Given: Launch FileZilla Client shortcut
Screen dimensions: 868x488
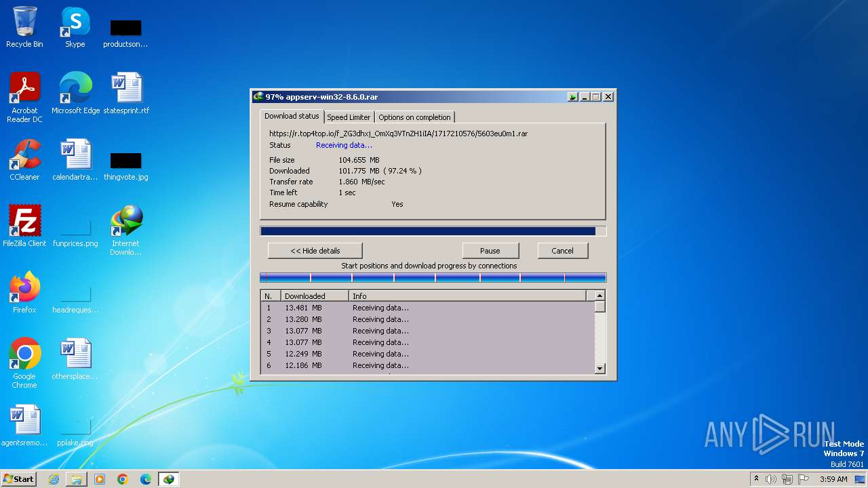Looking at the screenshot, I should pyautogui.click(x=24, y=226).
